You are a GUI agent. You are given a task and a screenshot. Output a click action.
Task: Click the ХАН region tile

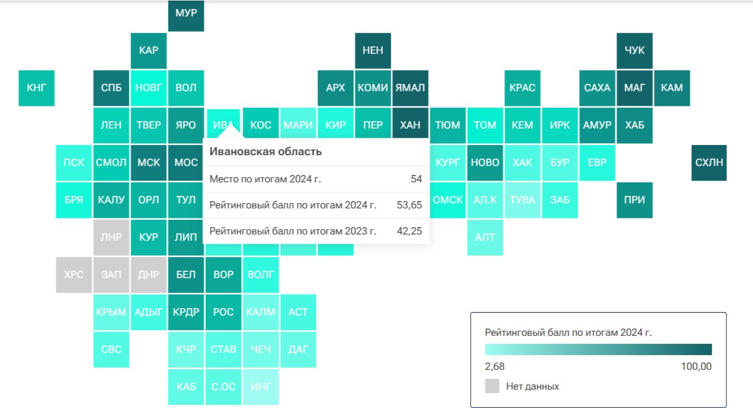[410, 125]
